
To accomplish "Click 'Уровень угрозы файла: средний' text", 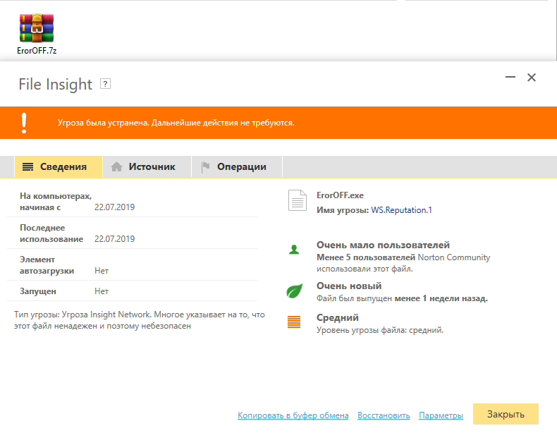I will pos(380,330).
